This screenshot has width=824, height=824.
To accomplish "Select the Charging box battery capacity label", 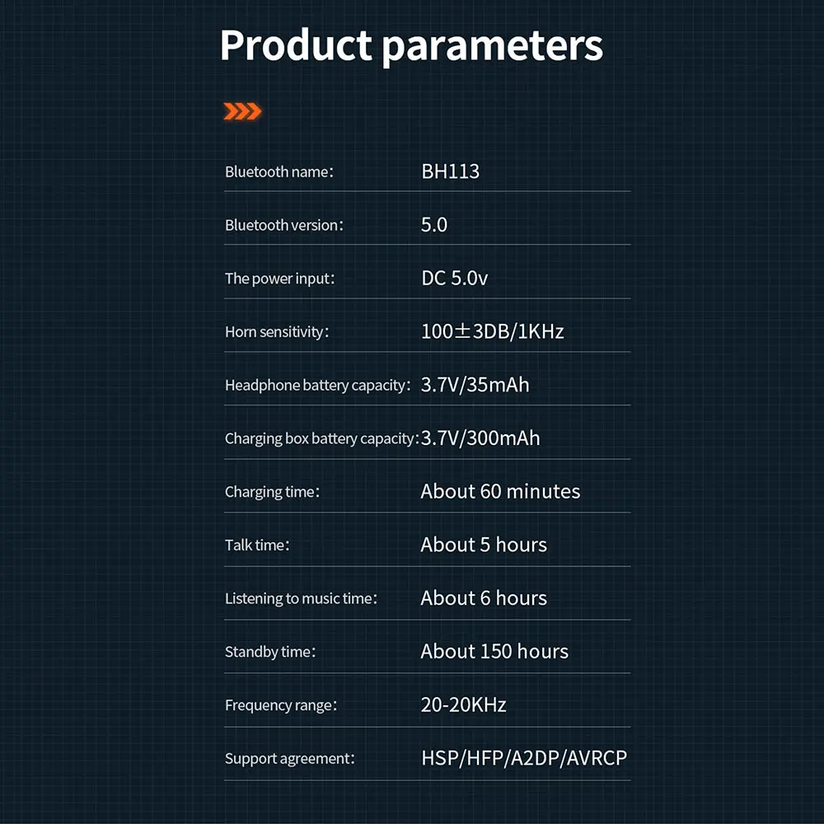I will click(x=321, y=438).
